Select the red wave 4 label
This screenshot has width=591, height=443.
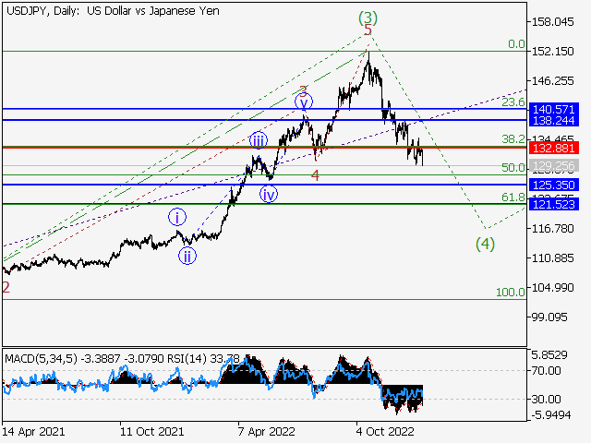point(315,175)
